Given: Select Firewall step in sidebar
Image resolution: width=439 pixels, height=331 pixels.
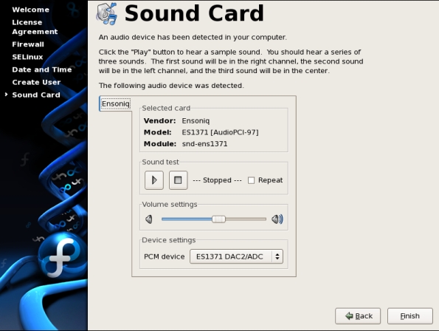Looking at the screenshot, I should [28, 44].
